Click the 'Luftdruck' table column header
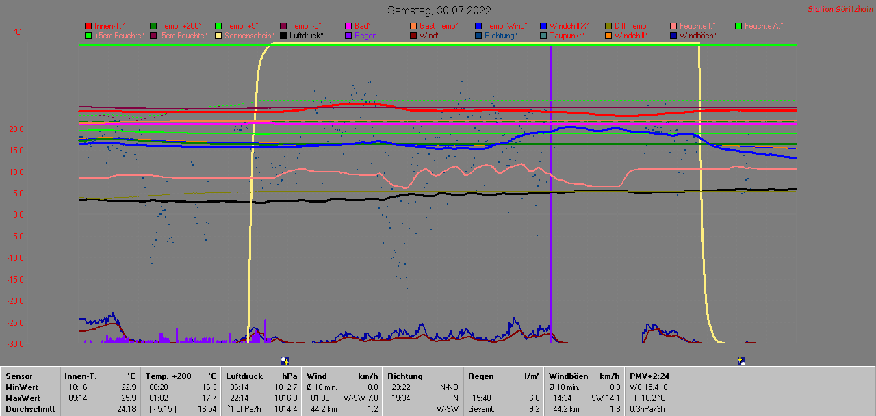This screenshot has height=416, width=876. point(244,376)
